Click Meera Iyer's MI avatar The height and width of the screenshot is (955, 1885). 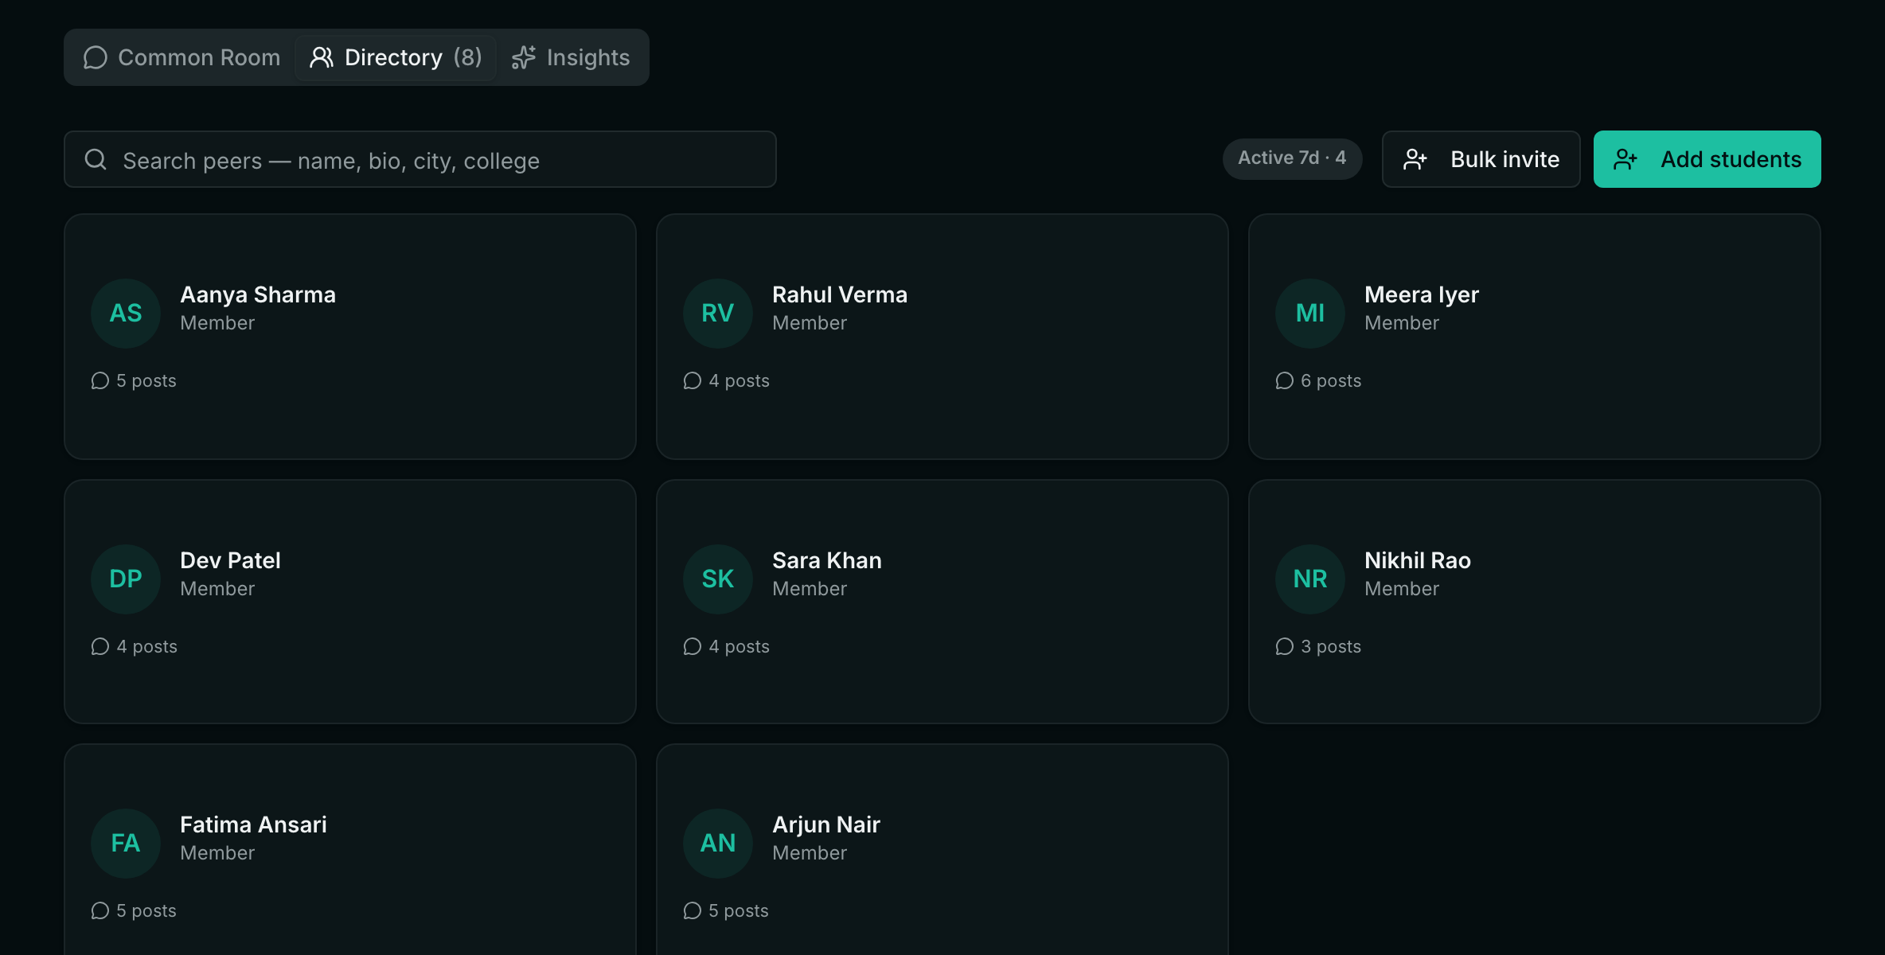[1310, 314]
